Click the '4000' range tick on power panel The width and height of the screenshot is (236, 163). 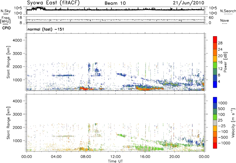tap(17, 40)
